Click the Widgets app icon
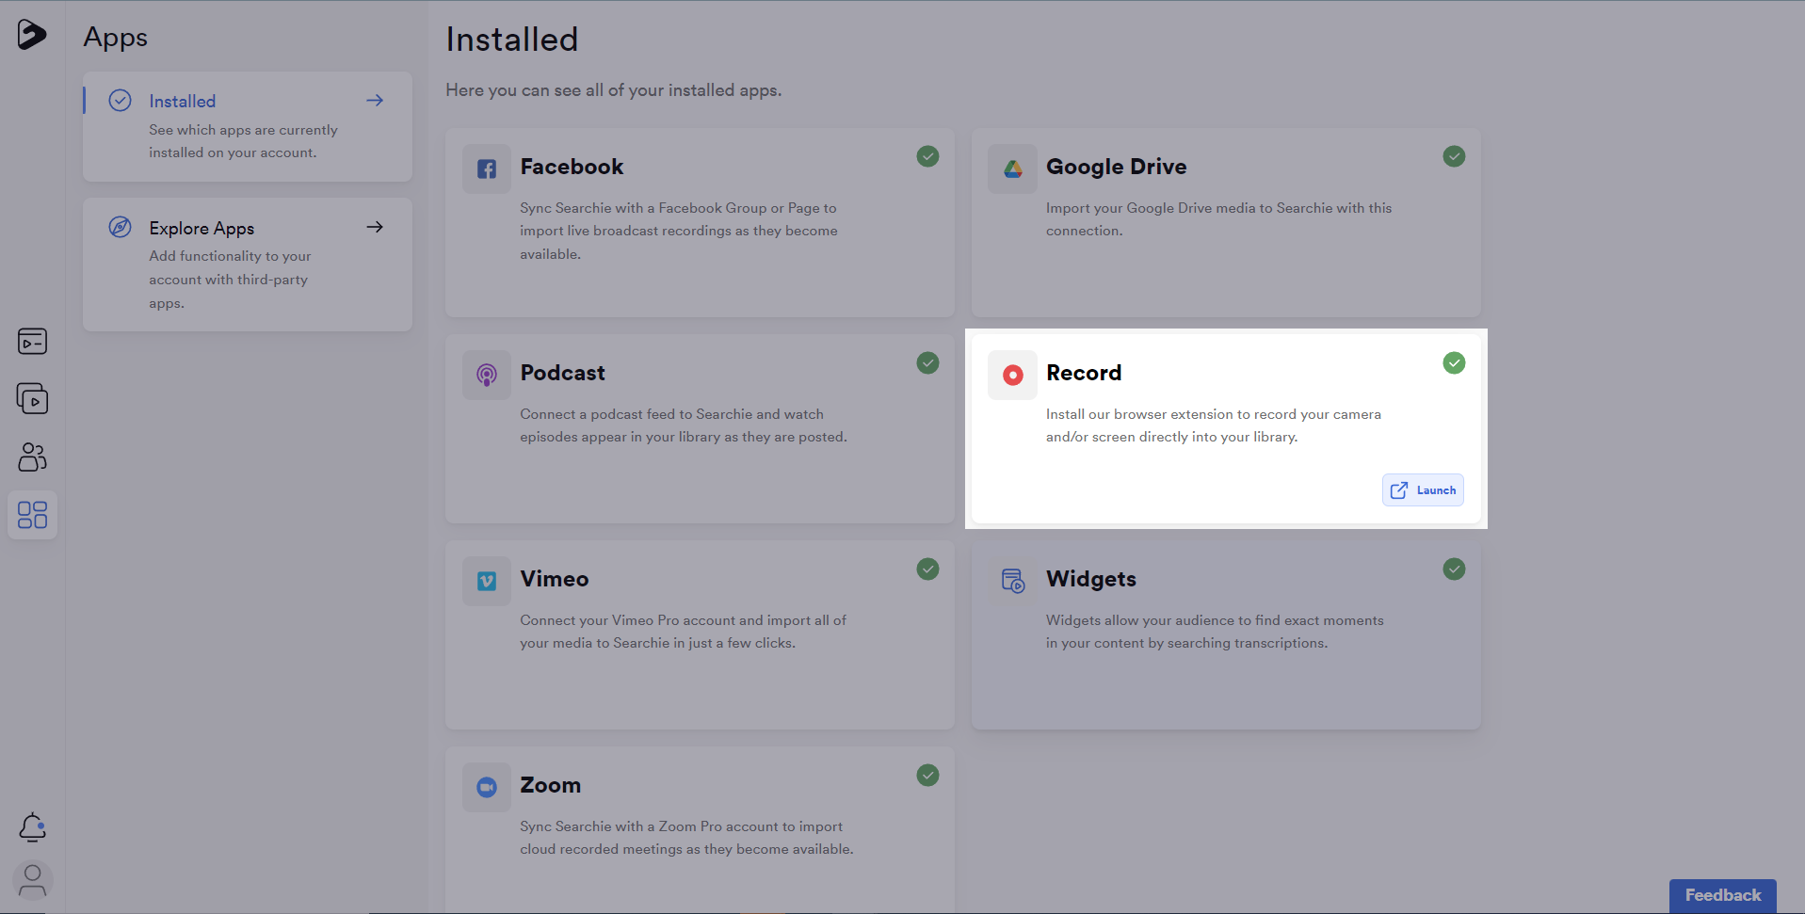The width and height of the screenshot is (1805, 914). 1012,582
